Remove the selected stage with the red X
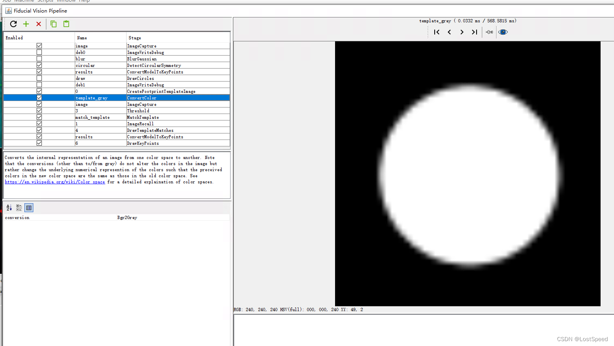Image resolution: width=614 pixels, height=346 pixels. tap(39, 24)
